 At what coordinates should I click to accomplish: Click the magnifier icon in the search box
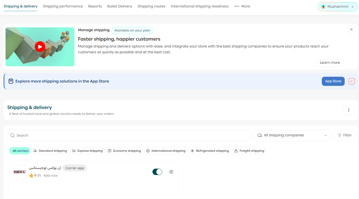click(12, 136)
